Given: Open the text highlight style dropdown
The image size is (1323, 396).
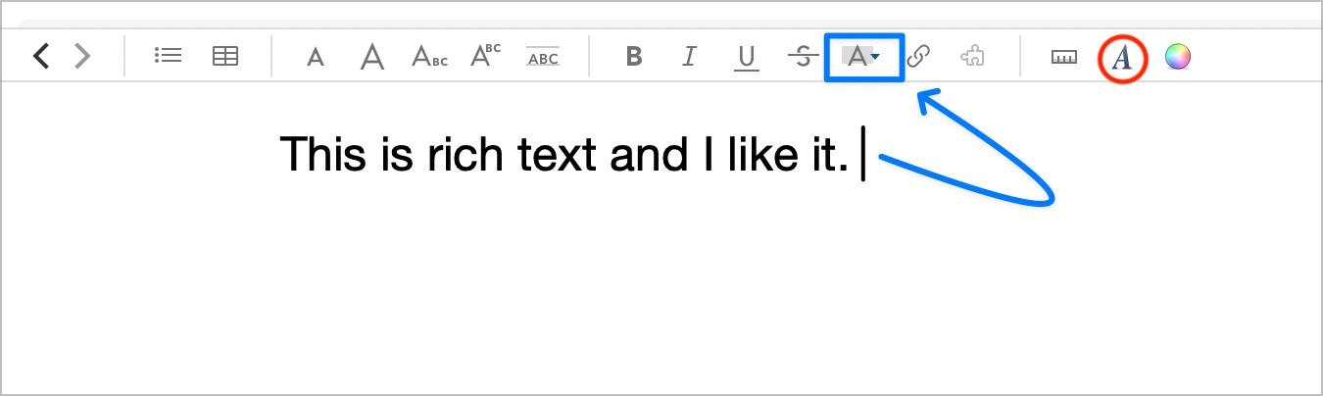Looking at the screenshot, I should 862,57.
